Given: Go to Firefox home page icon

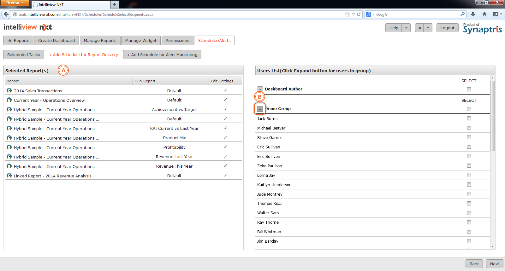Looking at the screenshot, I should [484, 14].
